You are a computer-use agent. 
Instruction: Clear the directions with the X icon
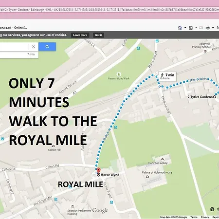(34, 47)
